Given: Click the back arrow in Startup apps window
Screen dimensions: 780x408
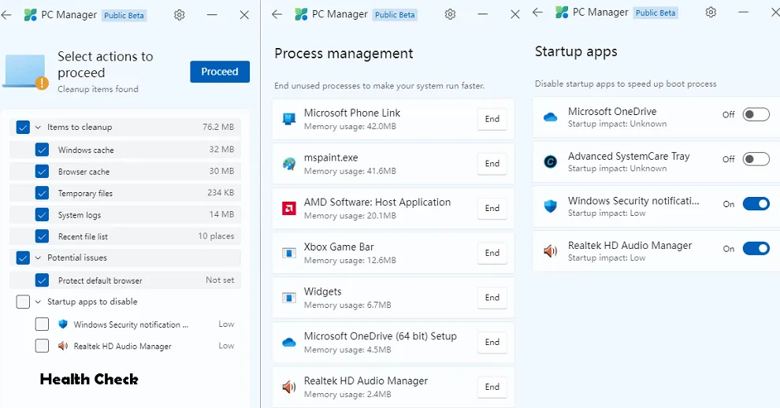Looking at the screenshot, I should coord(537,13).
